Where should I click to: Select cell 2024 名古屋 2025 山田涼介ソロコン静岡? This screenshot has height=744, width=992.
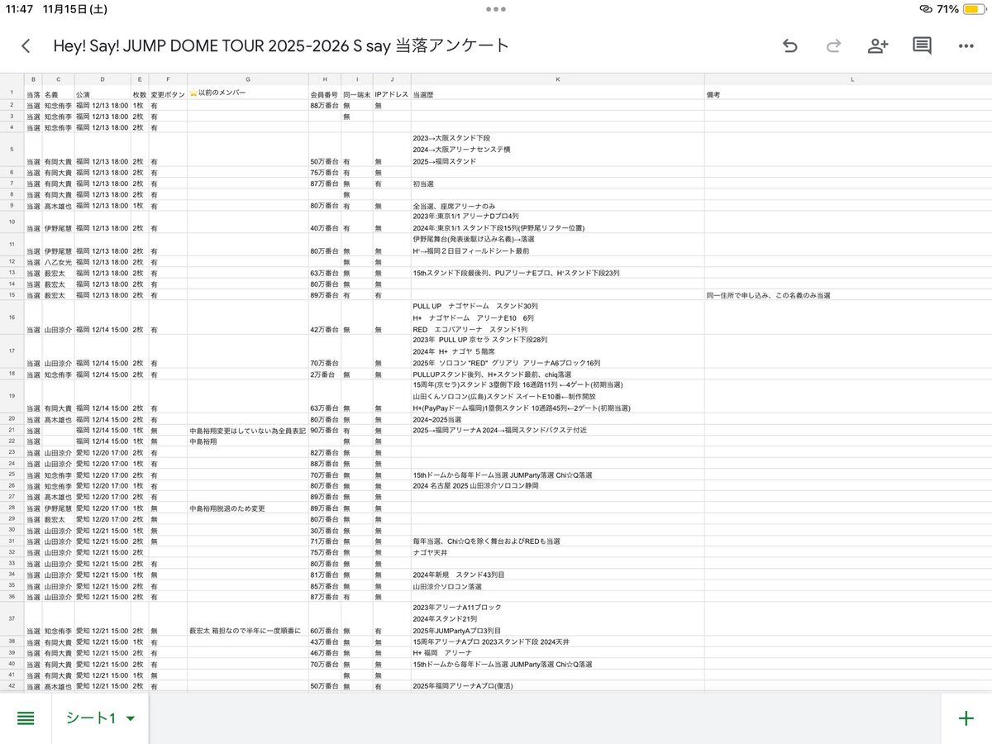coord(557,485)
